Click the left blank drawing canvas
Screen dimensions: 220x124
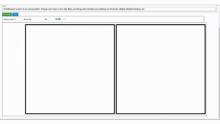click(70, 69)
